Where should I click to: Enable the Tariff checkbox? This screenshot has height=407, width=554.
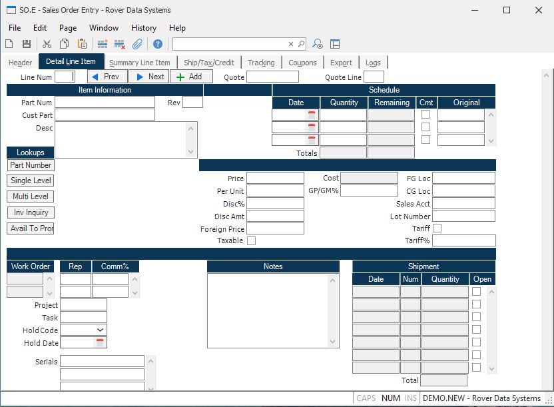(437, 228)
